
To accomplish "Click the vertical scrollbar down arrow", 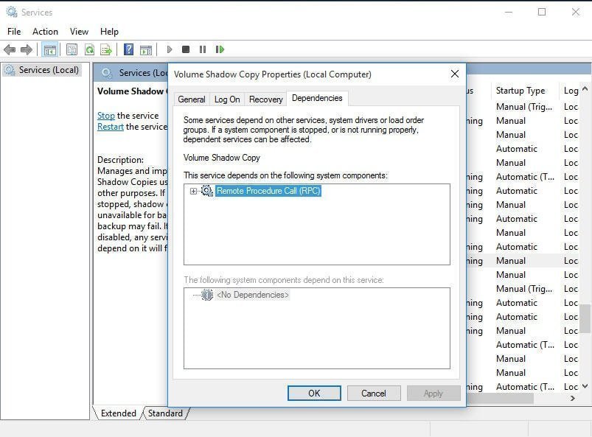I will pyautogui.click(x=585, y=386).
